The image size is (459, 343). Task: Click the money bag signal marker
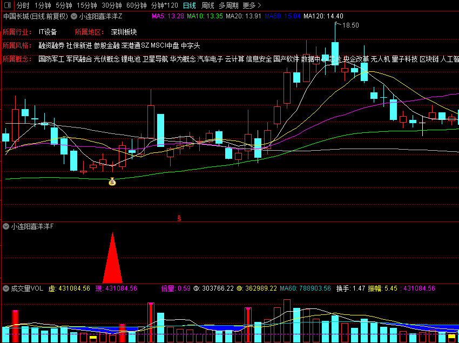112,182
